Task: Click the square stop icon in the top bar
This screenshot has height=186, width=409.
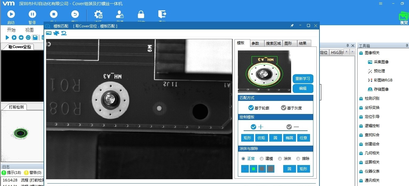Action: 54,14
